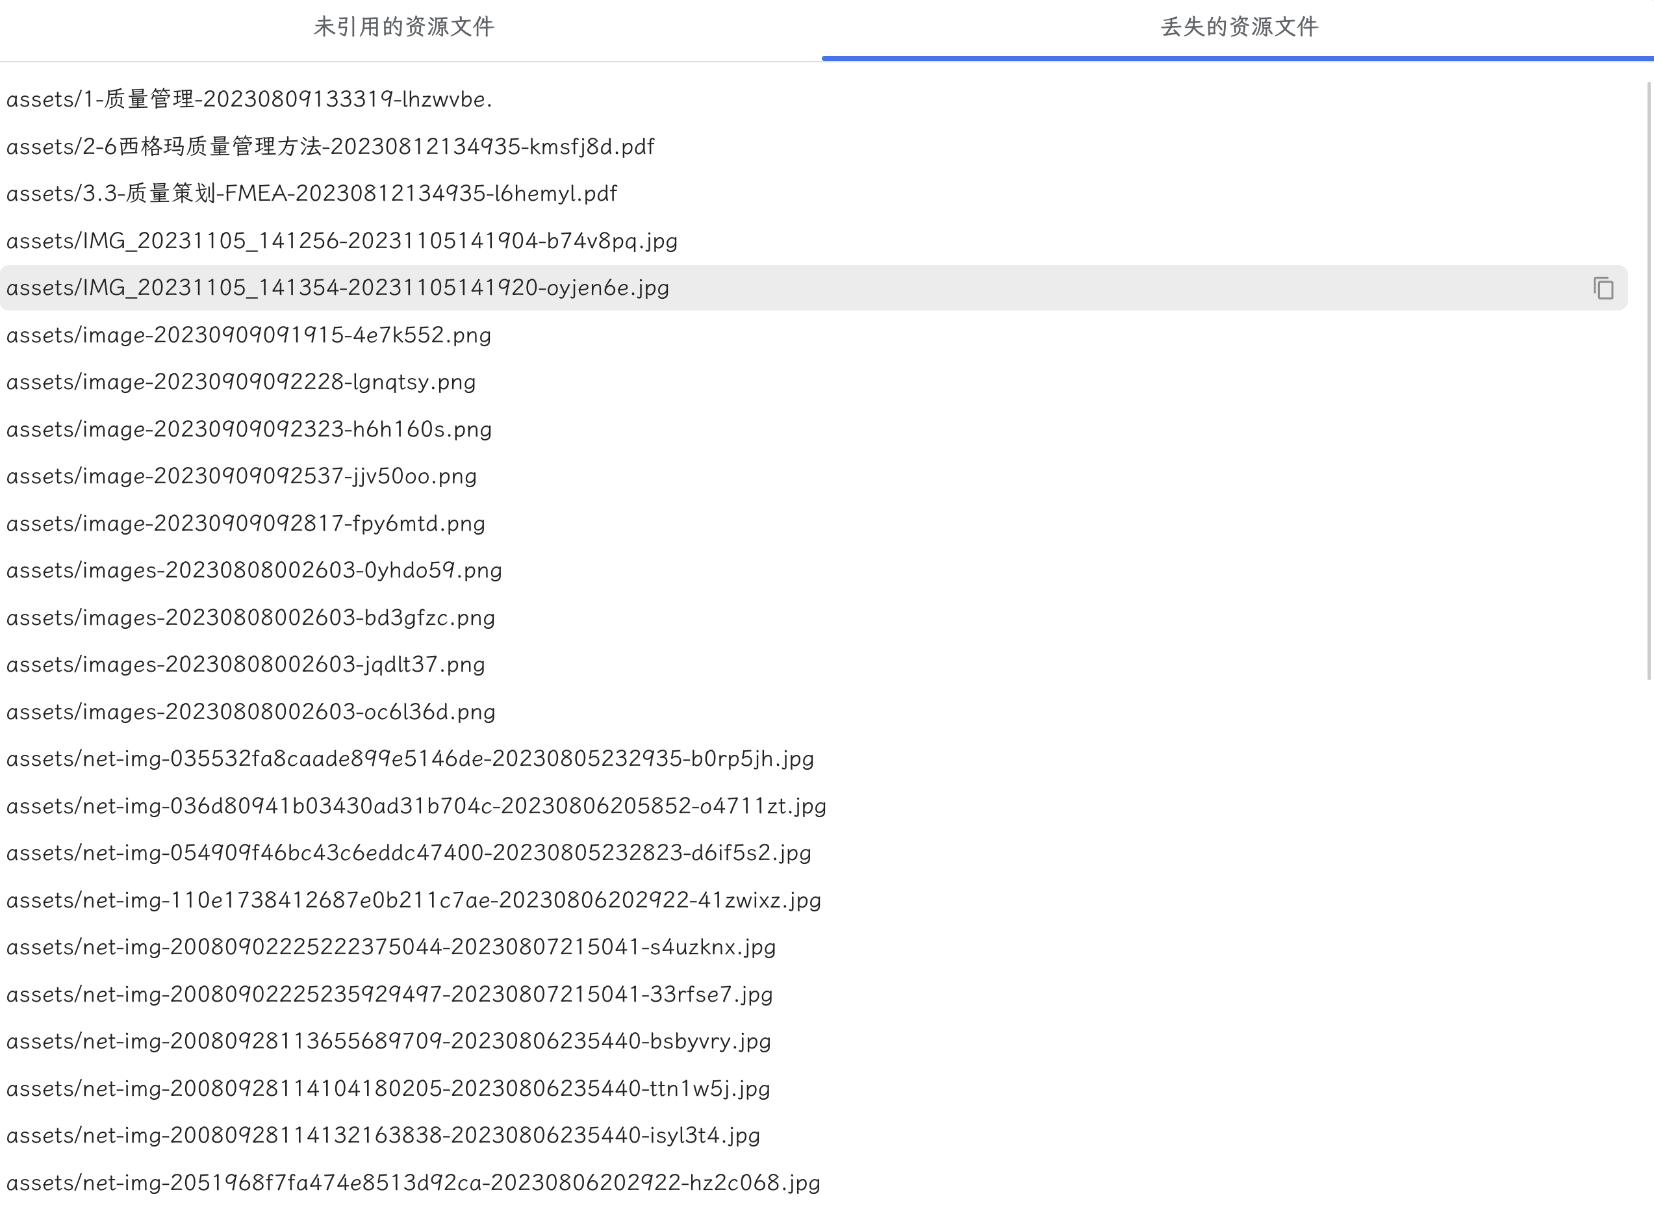Image resolution: width=1654 pixels, height=1229 pixels.
Task: Click net-img-110e1738412687e0b211c7ae jpg row
Action: 414,901
